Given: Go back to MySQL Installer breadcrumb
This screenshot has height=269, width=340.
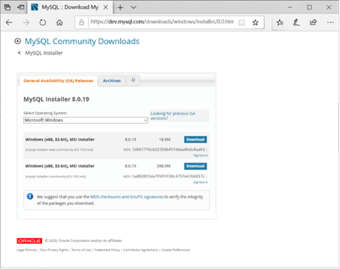Looking at the screenshot, I should 44,53.
